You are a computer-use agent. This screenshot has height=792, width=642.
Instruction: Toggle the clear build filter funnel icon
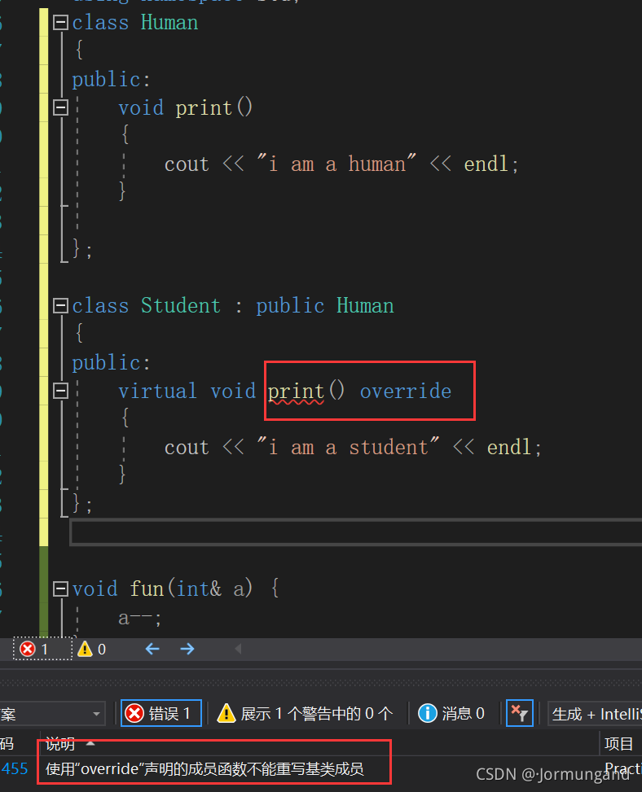pyautogui.click(x=520, y=713)
